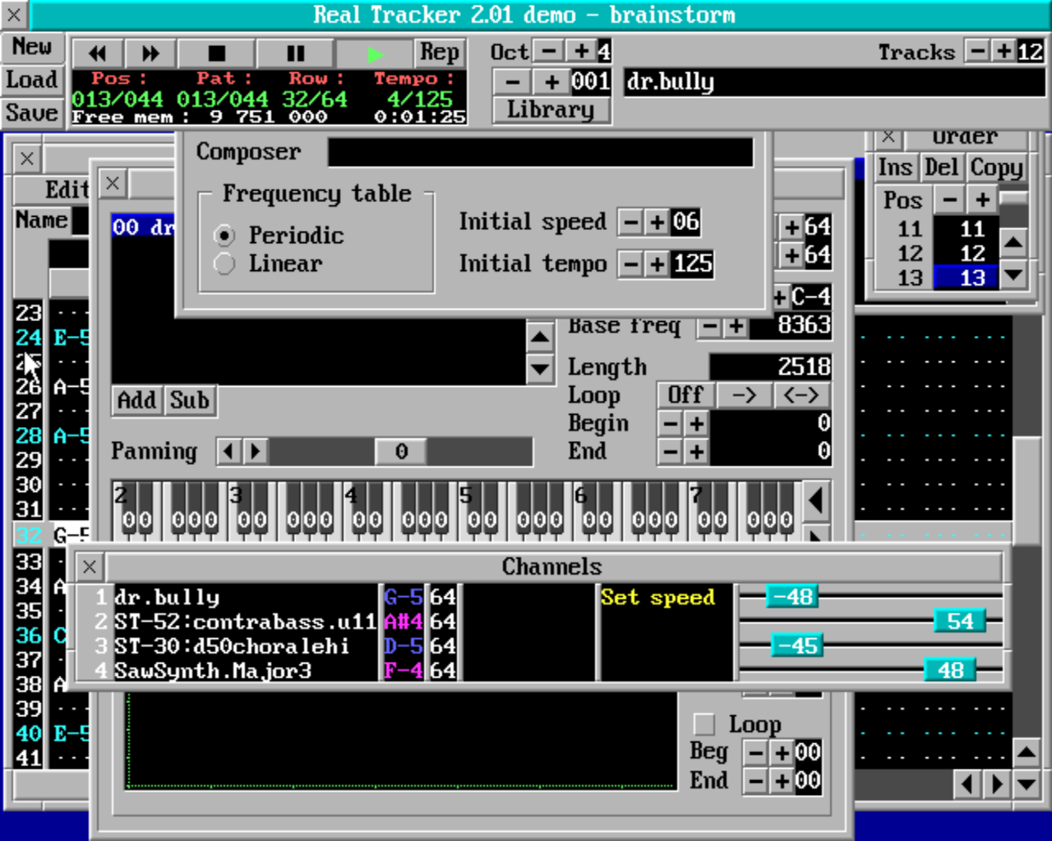Open the Load menu item

tap(32, 80)
